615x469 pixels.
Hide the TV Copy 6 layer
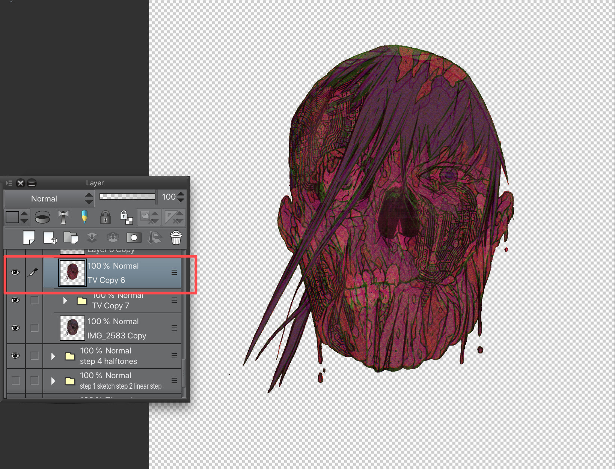(15, 272)
